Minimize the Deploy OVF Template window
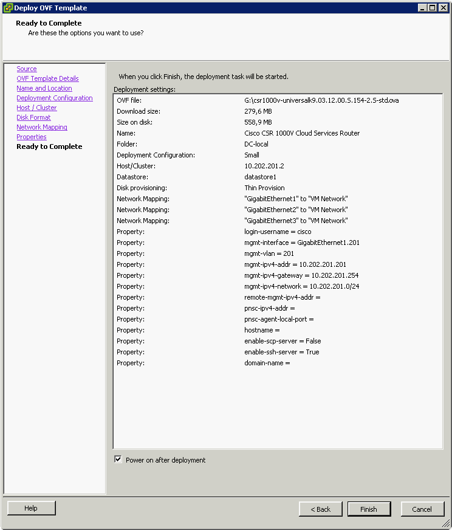The height and width of the screenshot is (530, 452). pos(422,7)
